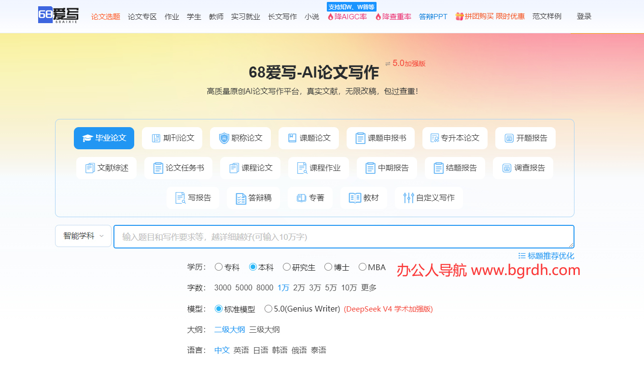Click the list icon beside 标题推荐优化
Viewport: 644px width, 365px height.
(522, 256)
